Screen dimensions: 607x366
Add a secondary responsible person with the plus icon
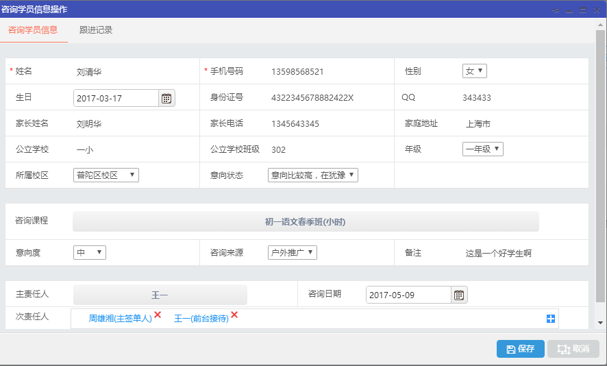pyautogui.click(x=551, y=318)
